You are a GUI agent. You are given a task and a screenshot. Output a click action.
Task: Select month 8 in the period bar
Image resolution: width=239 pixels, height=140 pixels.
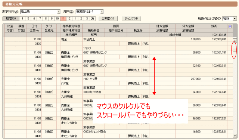point(46,19)
